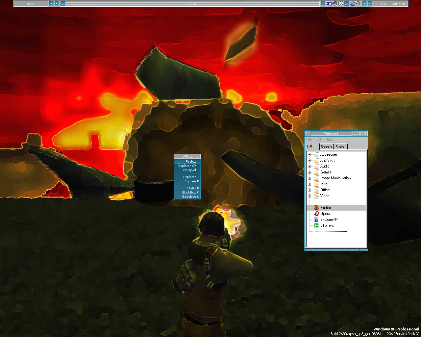421x337 pixels.
Task: Click the network computers tray icon
Action: tap(335, 4)
